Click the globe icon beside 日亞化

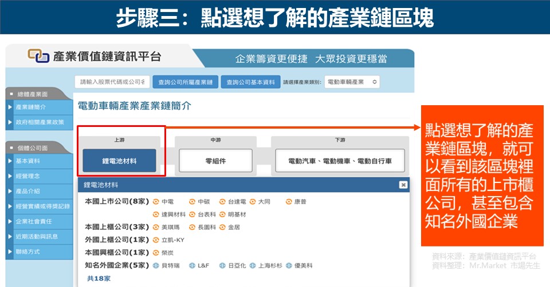click(x=222, y=265)
